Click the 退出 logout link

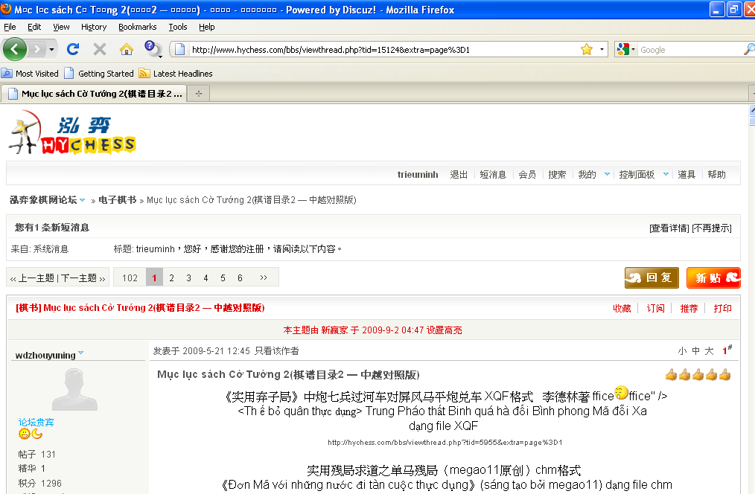(x=459, y=175)
